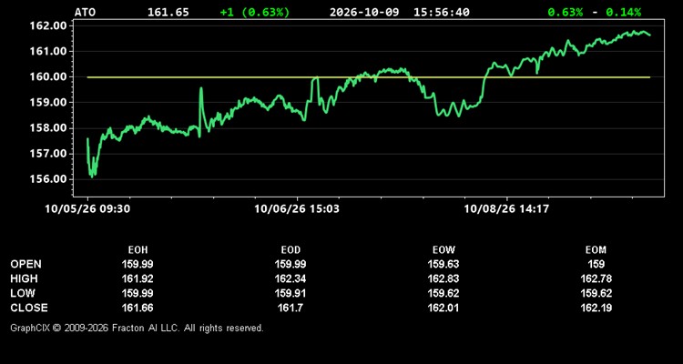Select the 162.00 y-axis label
Viewport: 683px width, 364px height.
48,25
